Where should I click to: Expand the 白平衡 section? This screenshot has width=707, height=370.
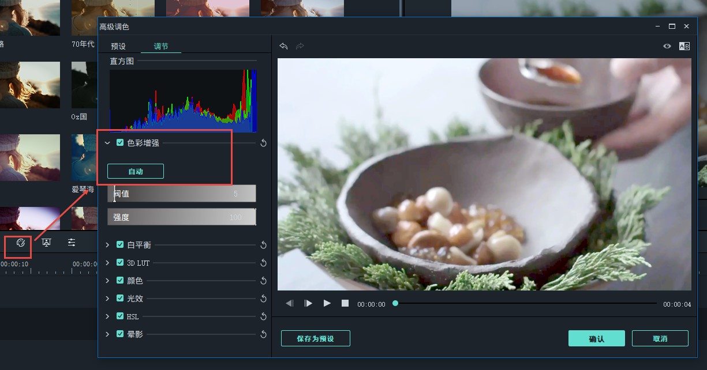coord(107,245)
